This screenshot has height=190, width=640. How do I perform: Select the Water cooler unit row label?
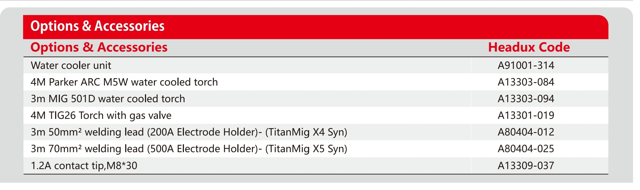[71, 65]
